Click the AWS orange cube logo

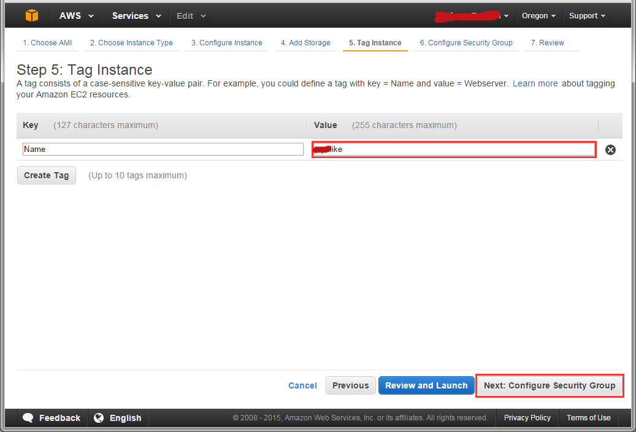32,16
